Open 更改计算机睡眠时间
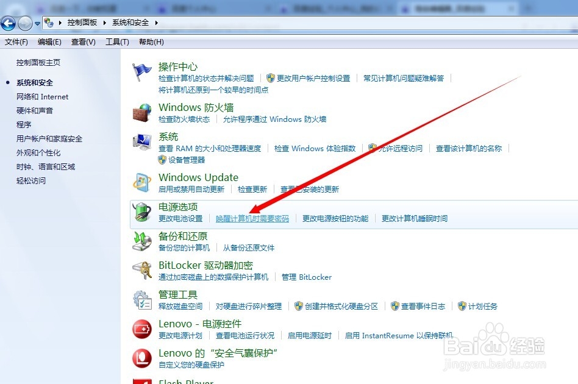Viewport: 578px width, 384px height. click(415, 219)
